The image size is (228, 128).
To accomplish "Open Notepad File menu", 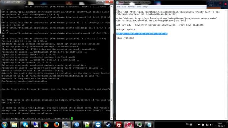I will click(x=119, y=7).
